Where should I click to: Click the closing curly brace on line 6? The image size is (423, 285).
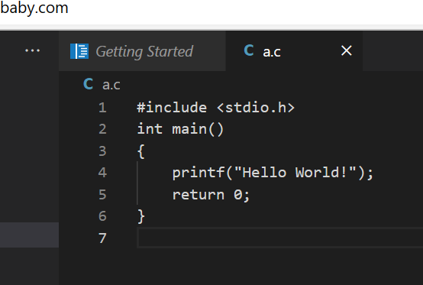(140, 216)
